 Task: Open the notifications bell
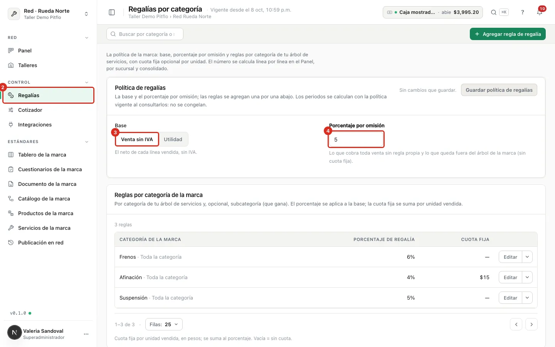(540, 12)
